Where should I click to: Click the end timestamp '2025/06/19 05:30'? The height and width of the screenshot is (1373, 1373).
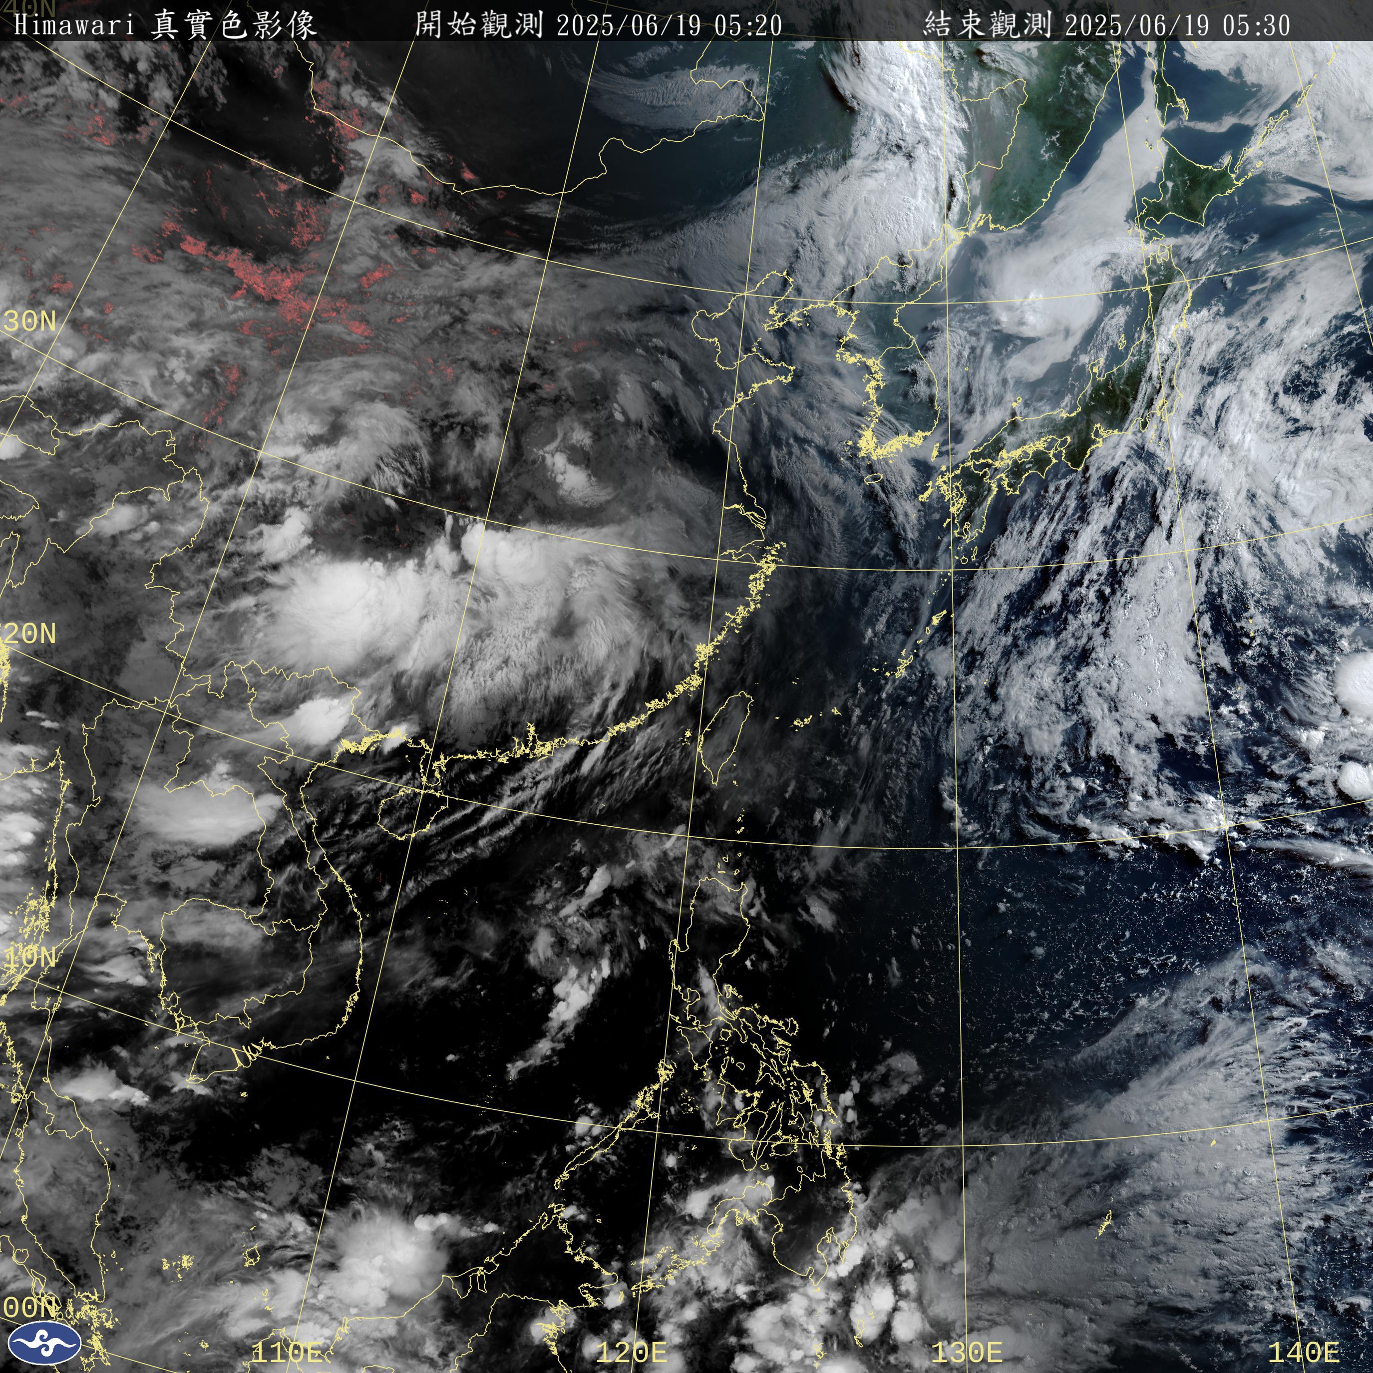[1178, 26]
